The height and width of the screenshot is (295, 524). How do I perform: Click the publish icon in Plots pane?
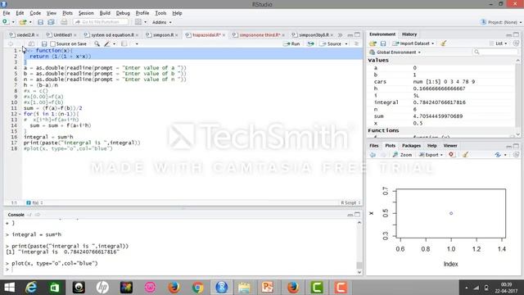point(498,155)
